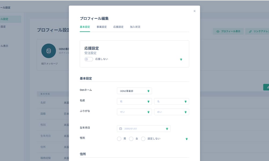Select the 男 radio button
The height and width of the screenshot is (161, 269).
tap(119, 139)
